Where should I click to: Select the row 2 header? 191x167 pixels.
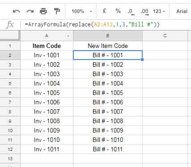[10, 55]
